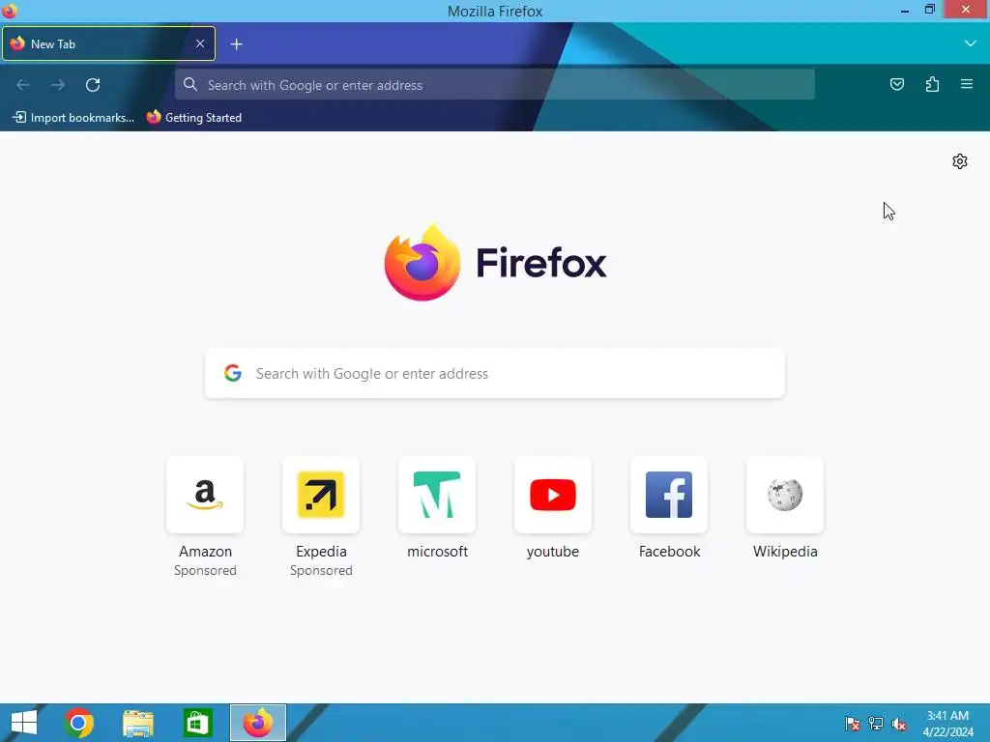Expand the list all tabs dropdown
The width and height of the screenshot is (990, 742).
tap(971, 43)
